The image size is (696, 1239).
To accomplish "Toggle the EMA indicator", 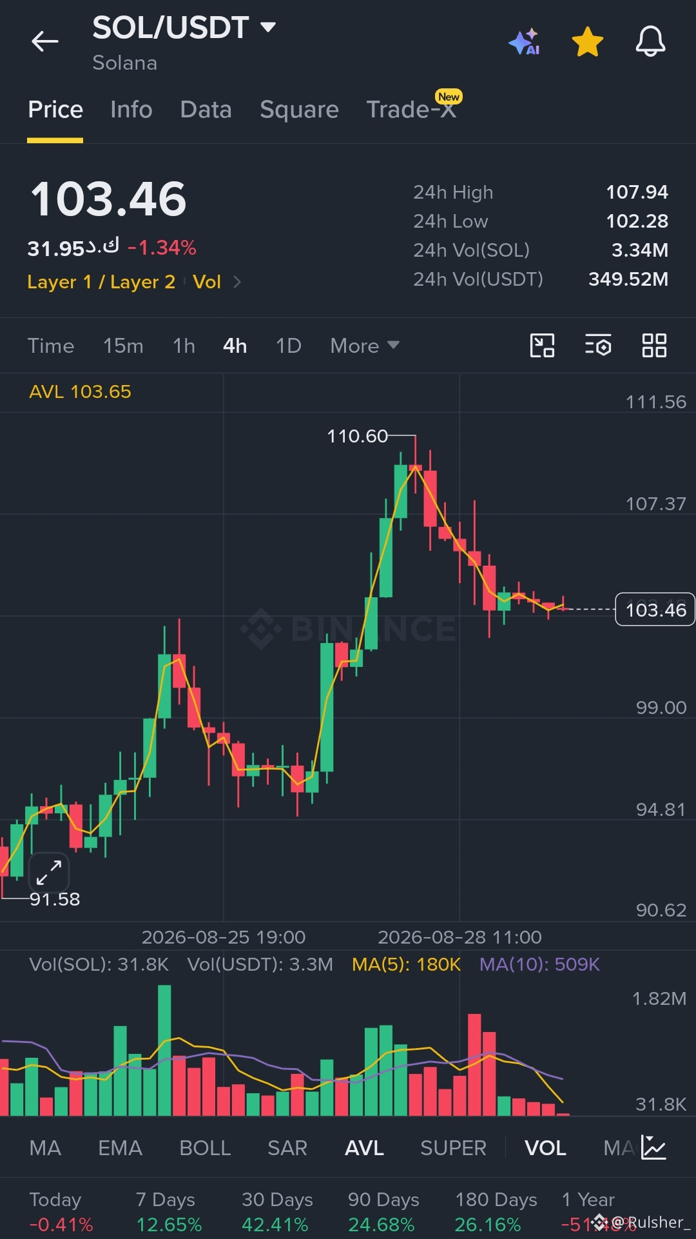I will click(120, 1148).
